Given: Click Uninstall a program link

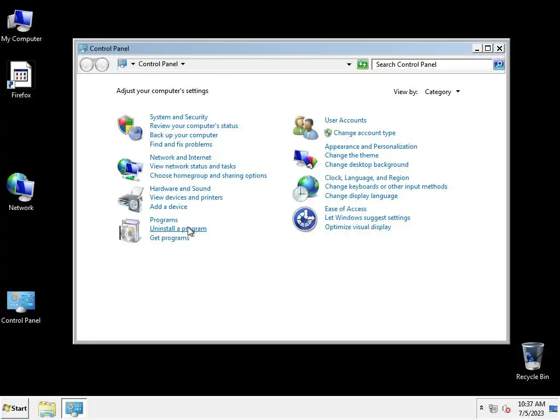Looking at the screenshot, I should tap(178, 229).
